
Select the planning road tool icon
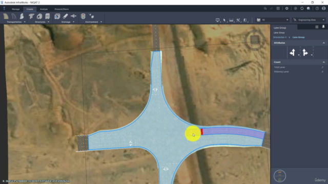6,16
